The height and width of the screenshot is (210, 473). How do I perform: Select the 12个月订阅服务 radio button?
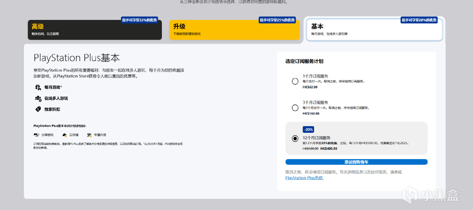(295, 138)
